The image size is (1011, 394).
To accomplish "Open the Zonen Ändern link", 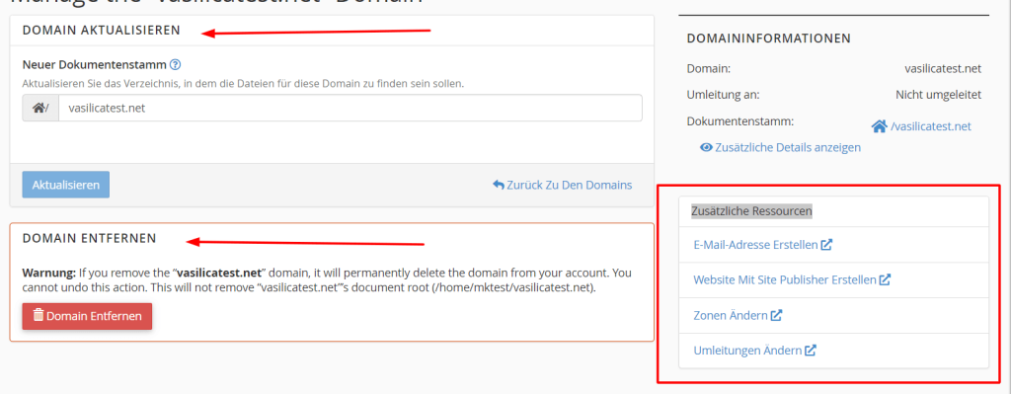I will 738,315.
